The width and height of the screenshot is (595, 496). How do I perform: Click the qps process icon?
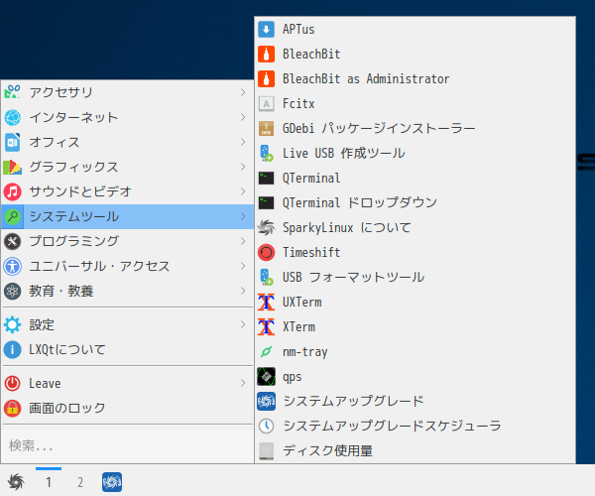[x=266, y=376]
